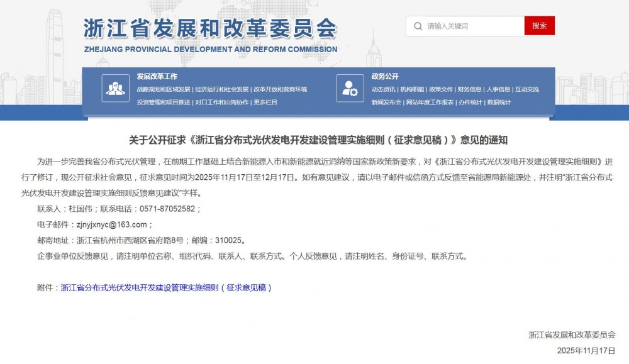Open 财务信息 link

pyautogui.click(x=469, y=89)
